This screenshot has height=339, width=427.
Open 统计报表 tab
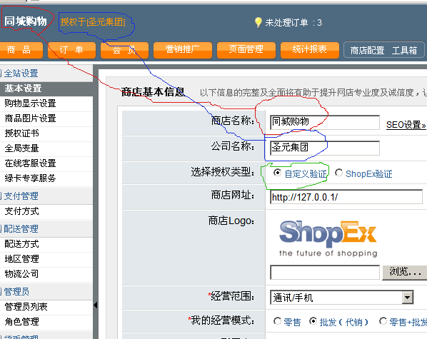coord(310,50)
